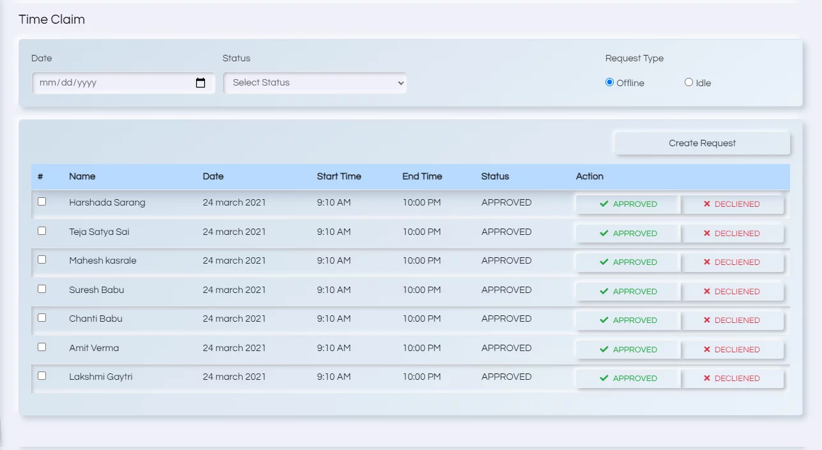
Task: Enable the checkbox for Amit Verma
Action: (x=42, y=347)
